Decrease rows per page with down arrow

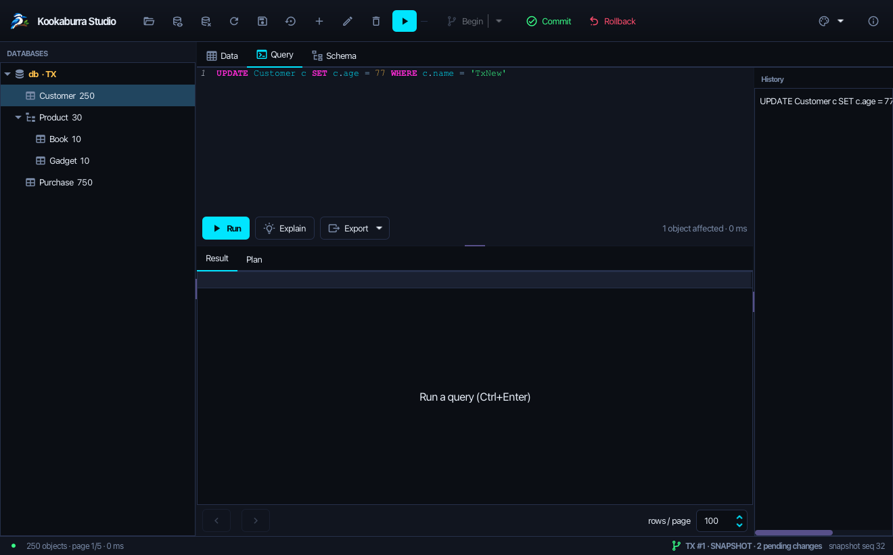(x=739, y=525)
